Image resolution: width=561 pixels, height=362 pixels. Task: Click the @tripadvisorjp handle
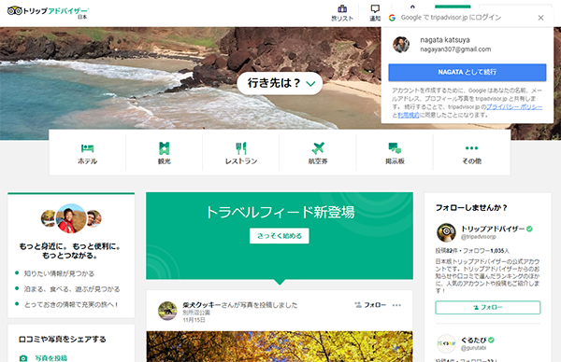coord(479,237)
